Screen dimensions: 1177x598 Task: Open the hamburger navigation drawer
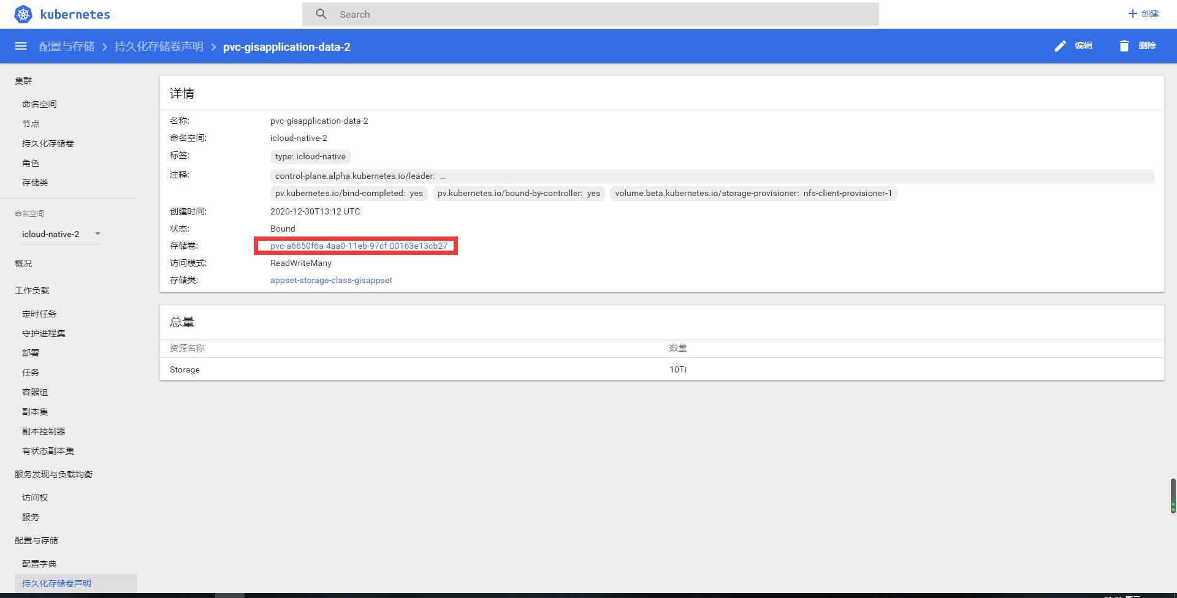click(21, 46)
